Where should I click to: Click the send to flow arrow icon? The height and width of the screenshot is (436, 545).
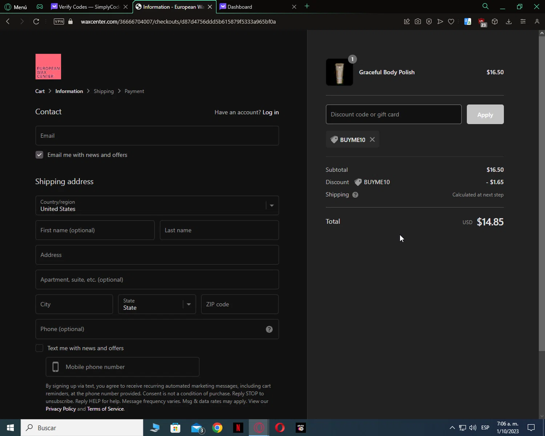pos(440,21)
